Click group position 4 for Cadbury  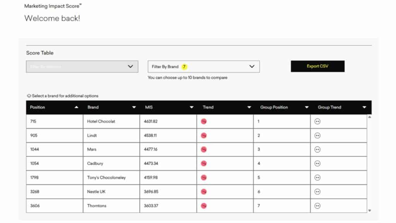pyautogui.click(x=259, y=163)
